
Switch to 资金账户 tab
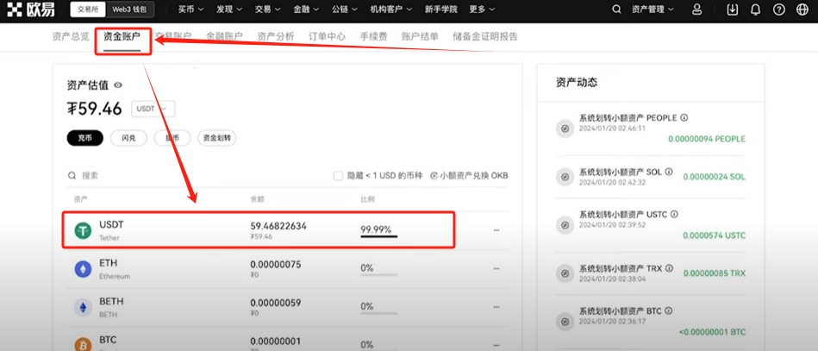click(122, 36)
